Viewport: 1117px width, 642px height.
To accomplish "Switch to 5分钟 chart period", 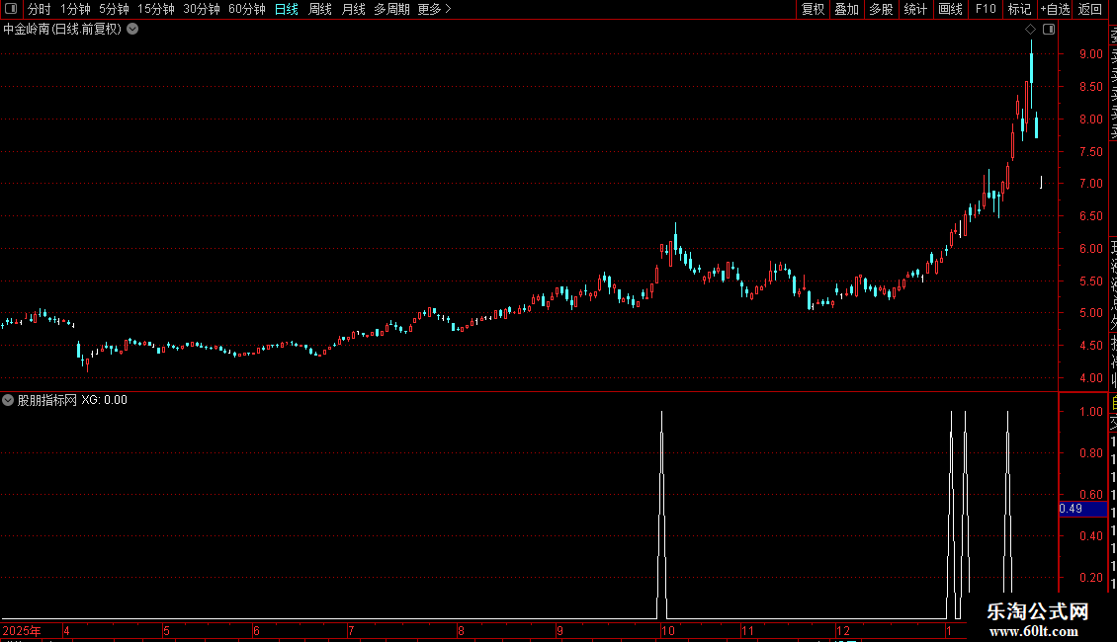I will pos(114,9).
